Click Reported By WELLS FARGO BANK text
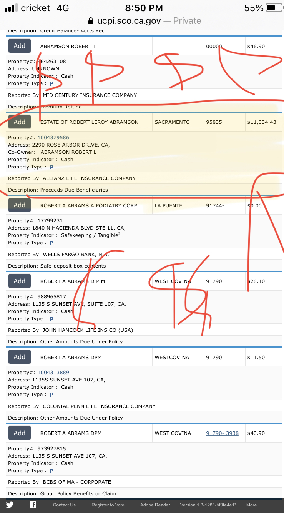The height and width of the screenshot is (513, 284). 58,254
